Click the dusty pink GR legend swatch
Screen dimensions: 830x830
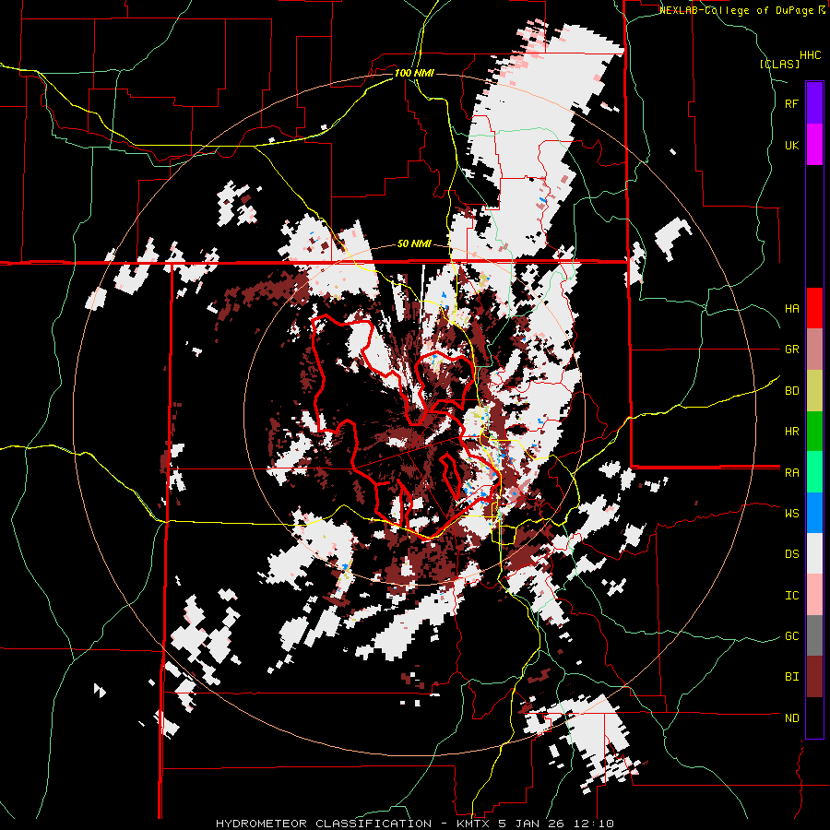tap(814, 349)
